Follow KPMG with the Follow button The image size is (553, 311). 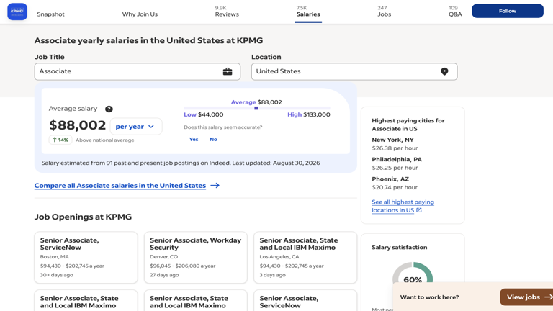[508, 11]
